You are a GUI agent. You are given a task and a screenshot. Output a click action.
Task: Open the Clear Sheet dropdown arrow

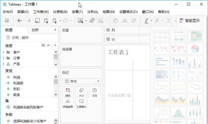106,21
